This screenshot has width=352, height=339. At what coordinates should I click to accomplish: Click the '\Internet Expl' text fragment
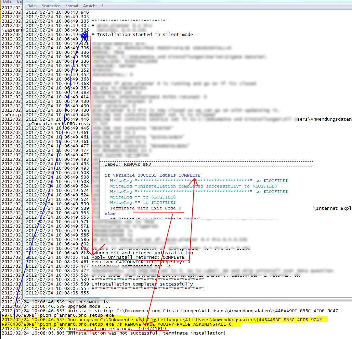[333, 208]
